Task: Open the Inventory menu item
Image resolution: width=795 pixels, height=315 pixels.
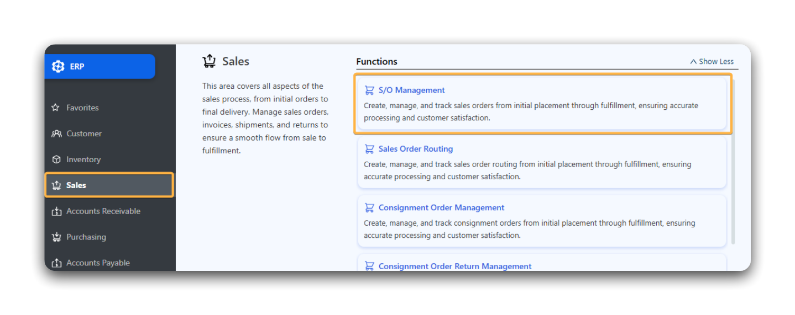Action: pyautogui.click(x=83, y=159)
